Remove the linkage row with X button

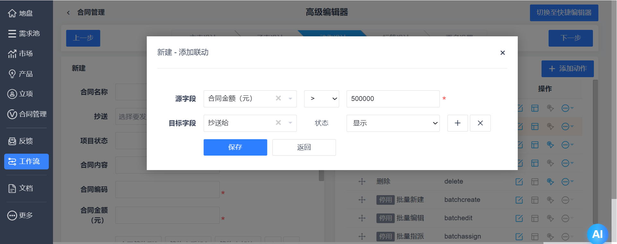480,123
